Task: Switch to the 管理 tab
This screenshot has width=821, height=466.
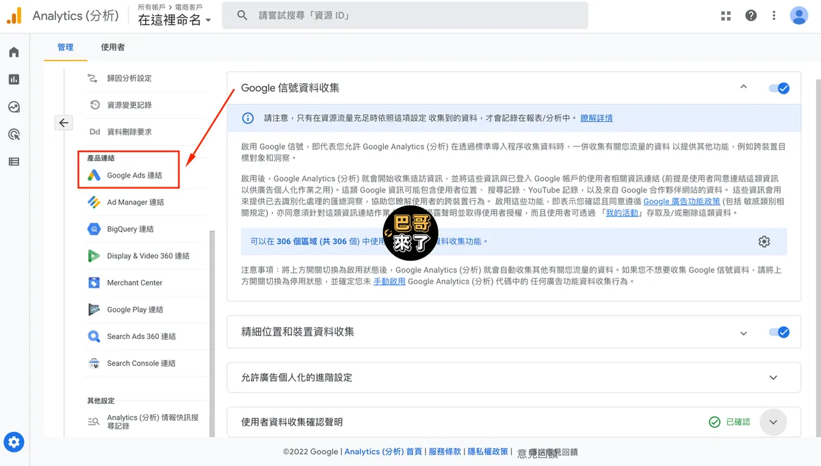Action: pos(66,47)
